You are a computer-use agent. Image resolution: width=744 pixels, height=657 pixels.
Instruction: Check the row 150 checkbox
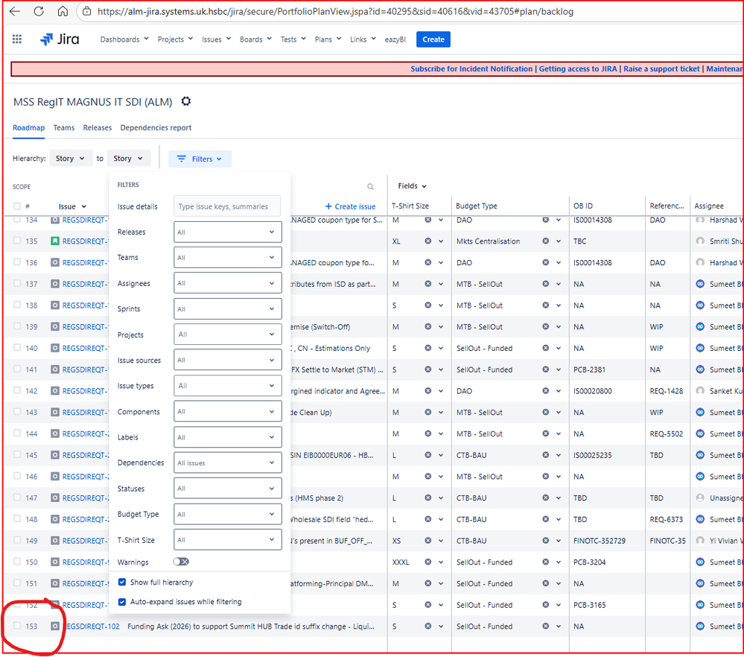point(17,561)
